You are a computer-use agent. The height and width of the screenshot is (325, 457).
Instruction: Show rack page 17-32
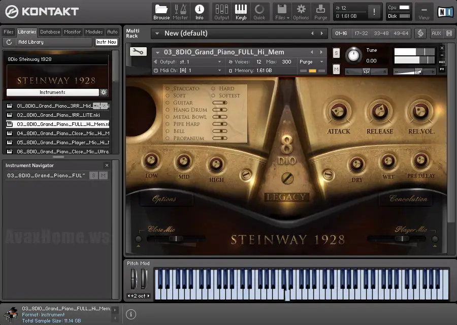[x=361, y=33]
